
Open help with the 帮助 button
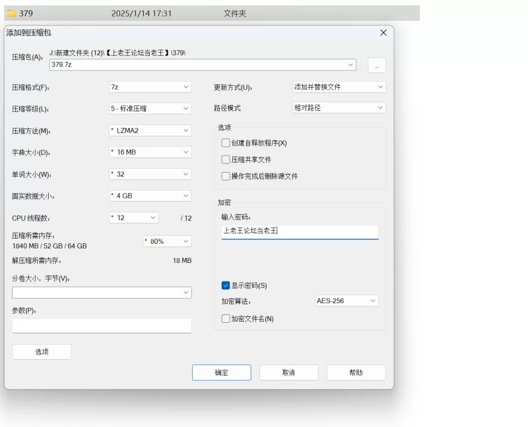click(356, 372)
